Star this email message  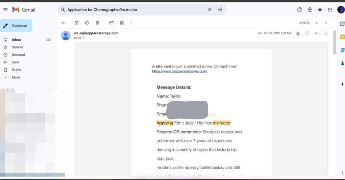pos(298,33)
